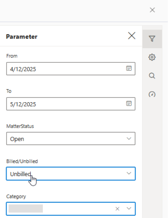Close the Parameter panel
The height and width of the screenshot is (218, 168).
[x=132, y=36]
